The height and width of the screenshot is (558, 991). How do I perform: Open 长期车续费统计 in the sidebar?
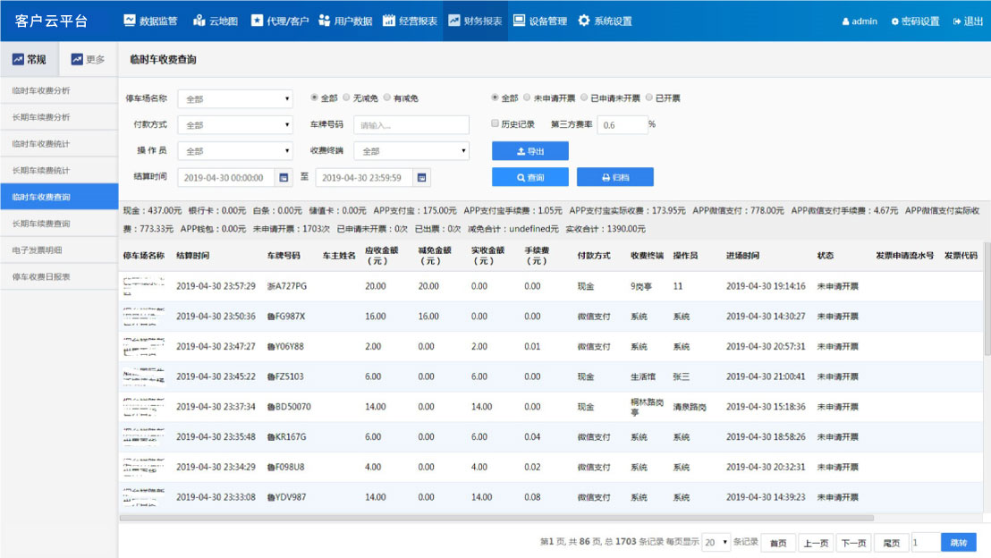59,170
